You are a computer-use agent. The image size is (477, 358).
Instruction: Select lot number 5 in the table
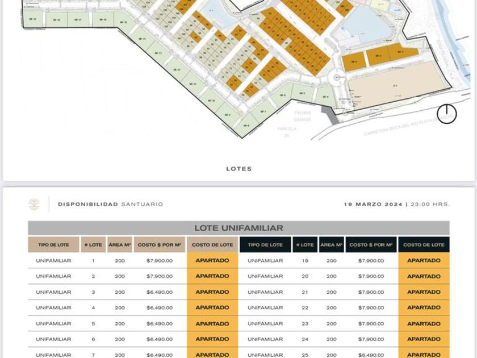click(93, 323)
